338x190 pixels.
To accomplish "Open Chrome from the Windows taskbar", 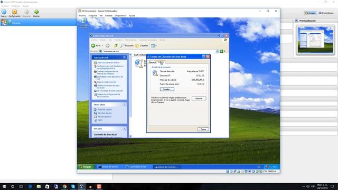I will [x=64, y=186].
